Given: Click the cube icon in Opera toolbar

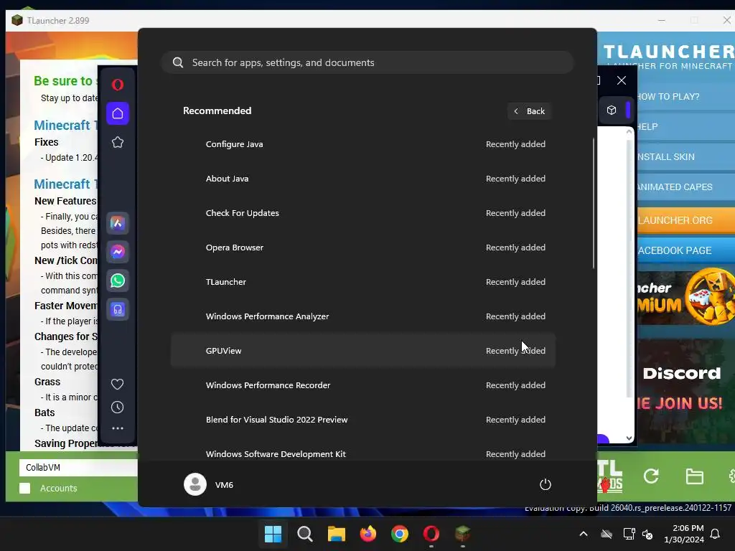Looking at the screenshot, I should (612, 110).
